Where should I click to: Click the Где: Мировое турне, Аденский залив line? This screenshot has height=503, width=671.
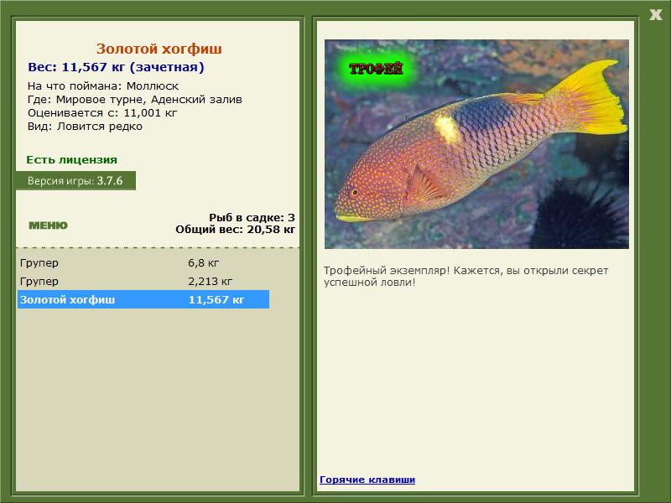pos(135,99)
